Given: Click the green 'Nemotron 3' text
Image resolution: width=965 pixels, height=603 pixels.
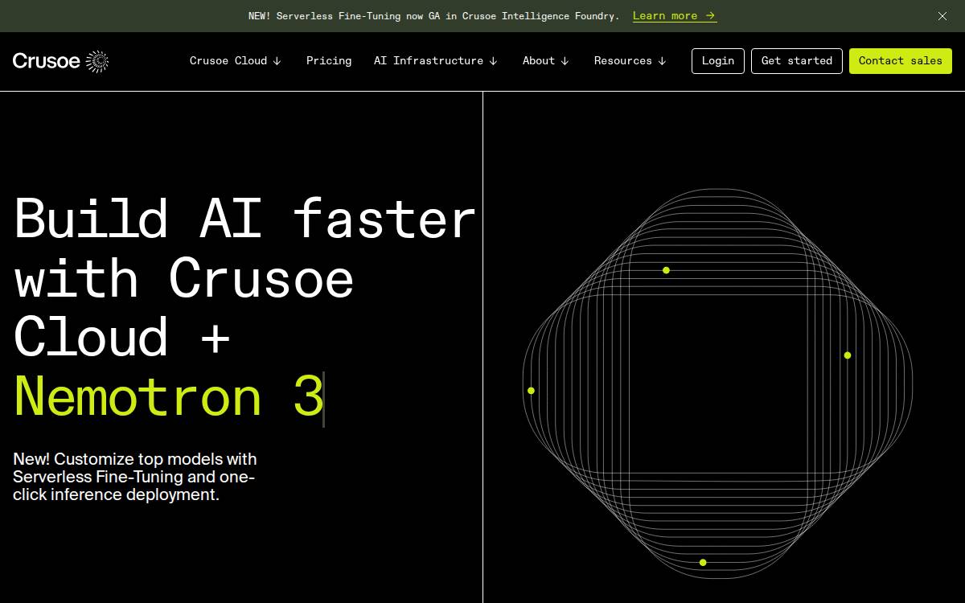Looking at the screenshot, I should (169, 397).
